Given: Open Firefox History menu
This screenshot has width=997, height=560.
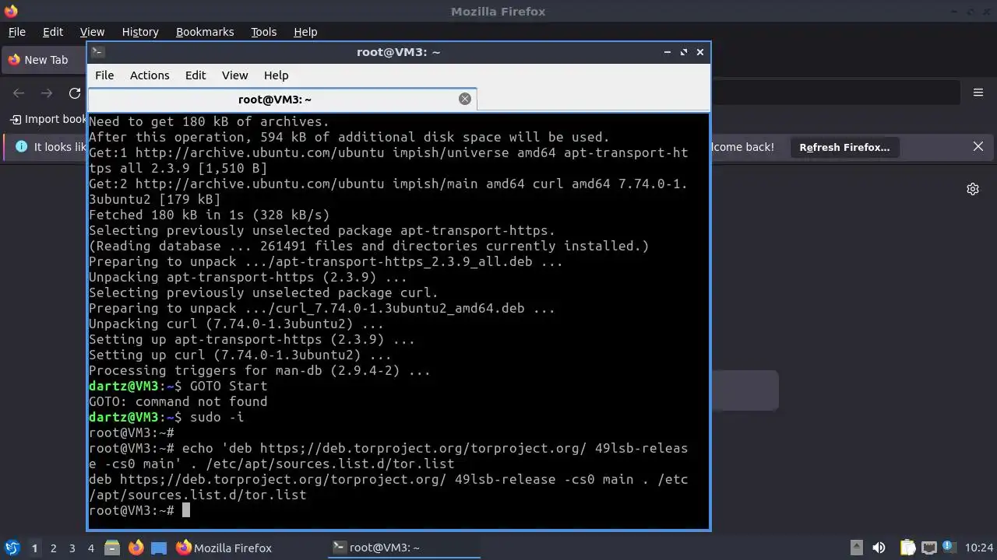Looking at the screenshot, I should (140, 32).
